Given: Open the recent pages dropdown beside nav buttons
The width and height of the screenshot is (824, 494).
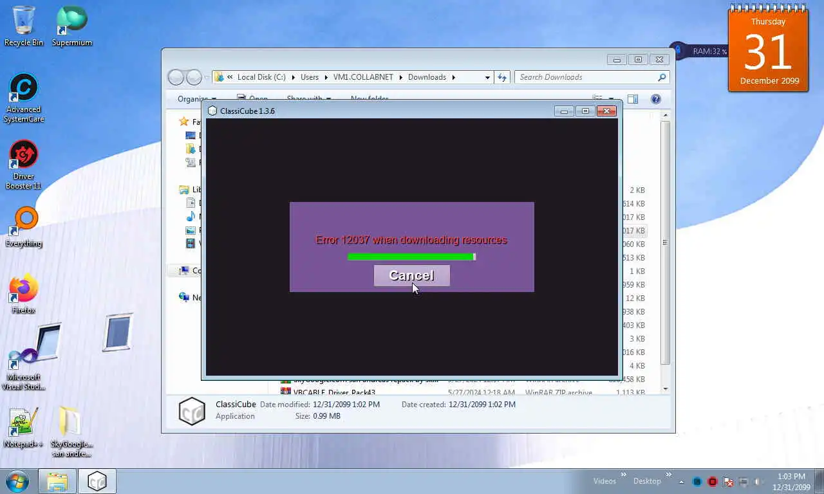Looking at the screenshot, I should tap(207, 77).
